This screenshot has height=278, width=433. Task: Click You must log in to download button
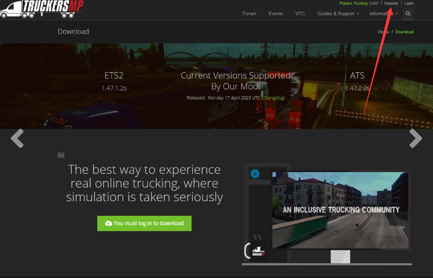[144, 223]
